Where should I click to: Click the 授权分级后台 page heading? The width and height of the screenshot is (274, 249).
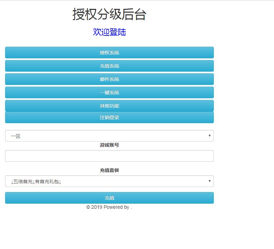coord(109,15)
